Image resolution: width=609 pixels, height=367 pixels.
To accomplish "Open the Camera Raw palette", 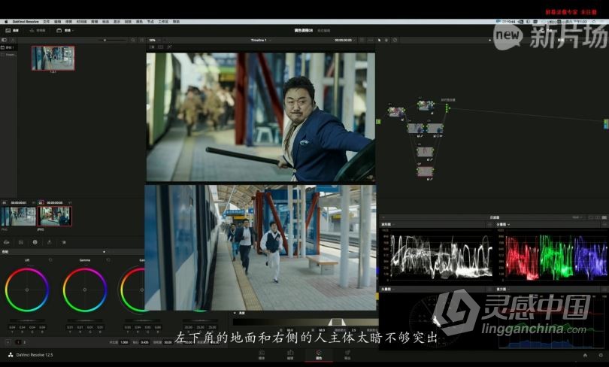I will point(7,242).
